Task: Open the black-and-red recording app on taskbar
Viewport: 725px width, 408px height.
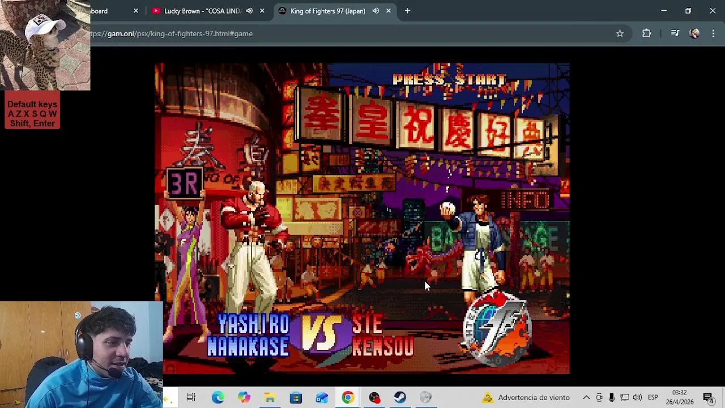Action: [374, 398]
